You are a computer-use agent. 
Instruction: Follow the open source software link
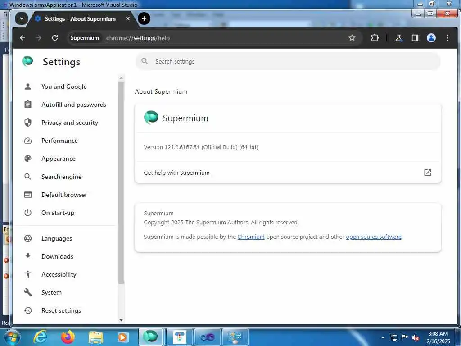[373, 237]
